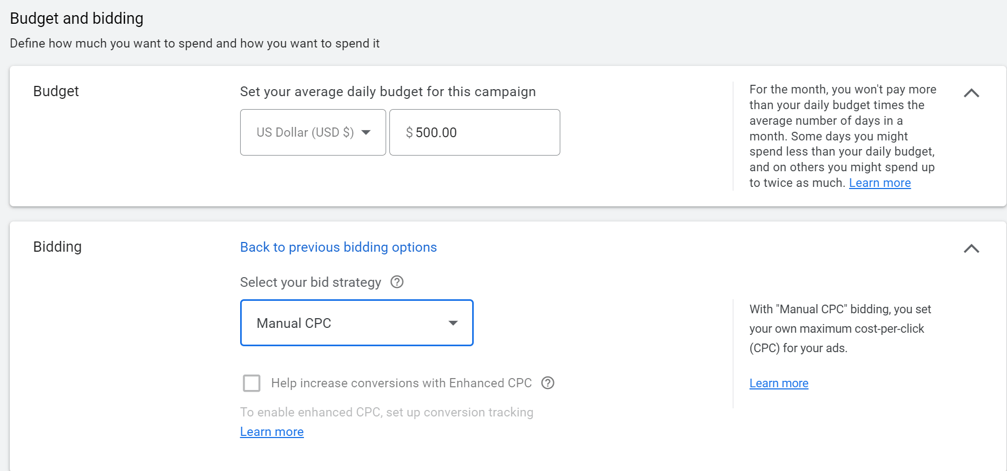Viewport: 1007px width, 471px height.
Task: Click the arrow in Manual CPC selector
Action: [453, 323]
